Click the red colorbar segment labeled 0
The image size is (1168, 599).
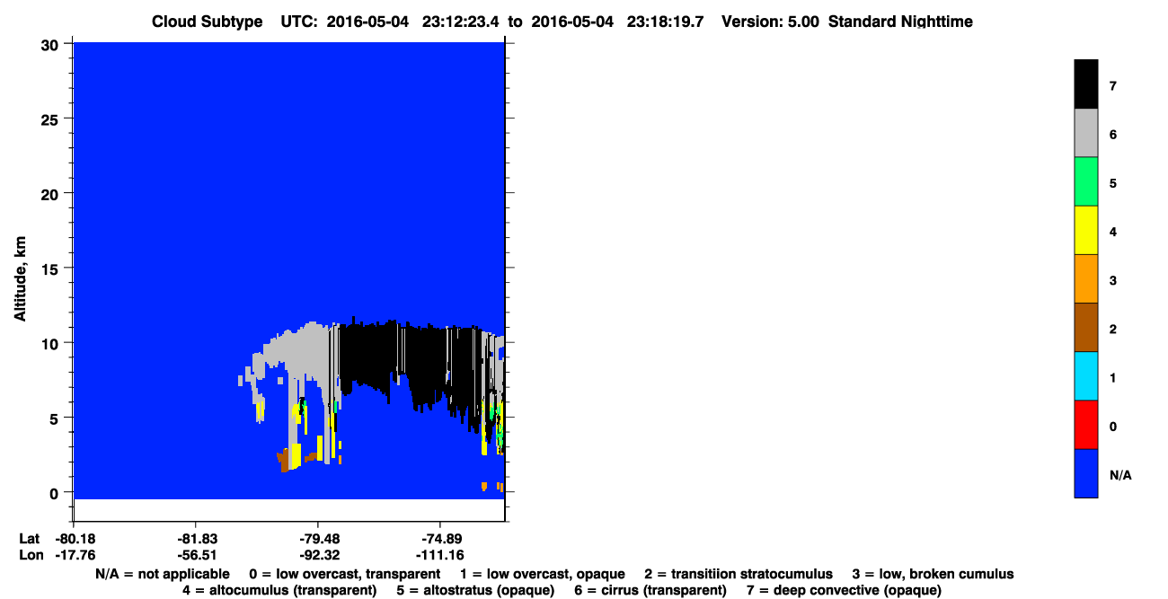pyautogui.click(x=1085, y=424)
